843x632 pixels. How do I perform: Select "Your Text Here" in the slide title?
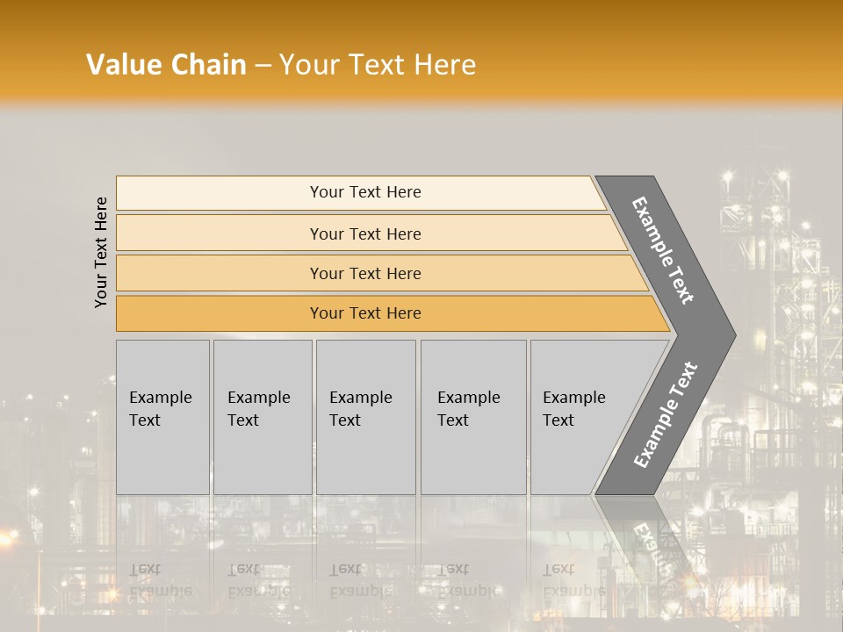(377, 65)
